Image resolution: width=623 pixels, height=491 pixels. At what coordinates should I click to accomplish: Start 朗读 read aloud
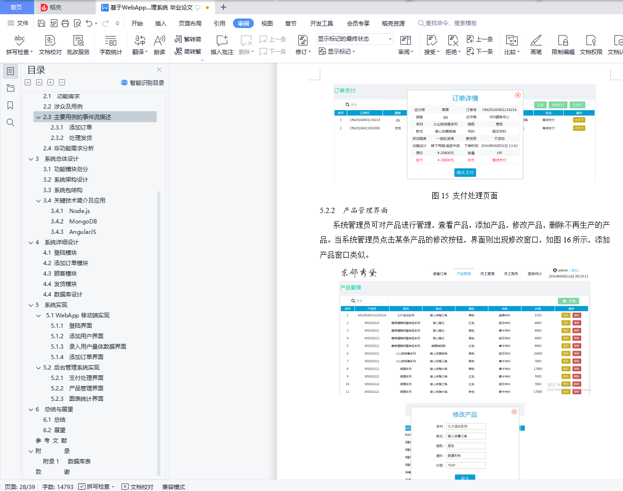click(x=159, y=45)
